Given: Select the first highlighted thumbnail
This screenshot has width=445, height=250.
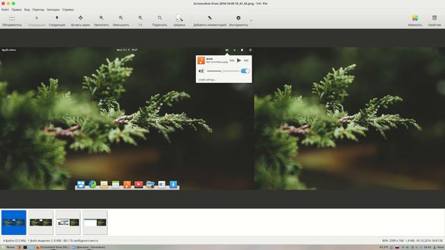Looking at the screenshot, I should 14,222.
